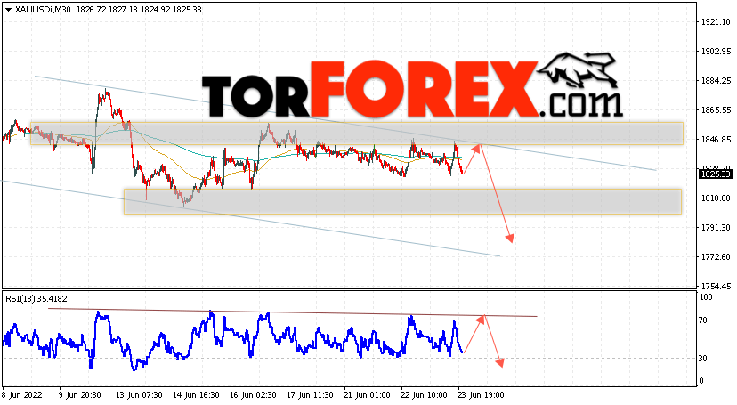Click the 9 Jun 20:30 time label
The image size is (737, 405).
pos(79,395)
